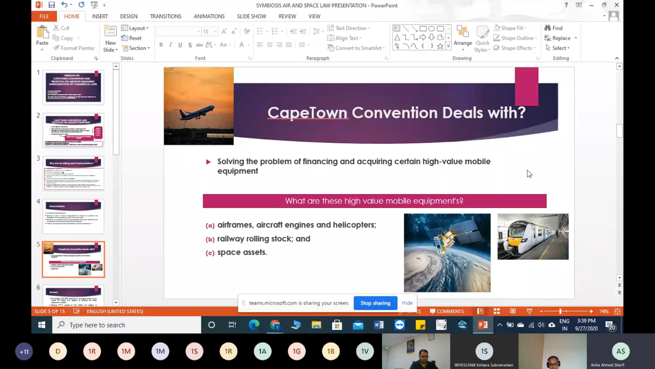Decrease font size with smaller A

[x=234, y=31]
